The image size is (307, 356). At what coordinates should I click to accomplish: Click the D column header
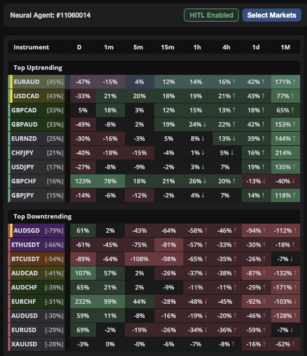click(x=79, y=47)
